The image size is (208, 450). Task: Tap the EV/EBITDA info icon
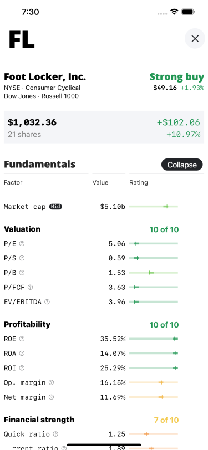tap(47, 301)
